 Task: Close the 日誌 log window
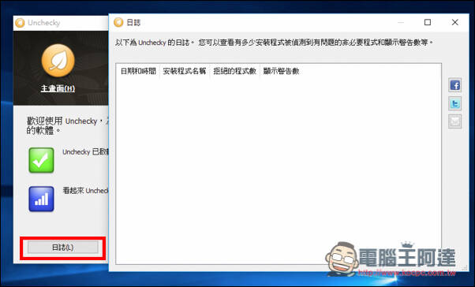454,22
